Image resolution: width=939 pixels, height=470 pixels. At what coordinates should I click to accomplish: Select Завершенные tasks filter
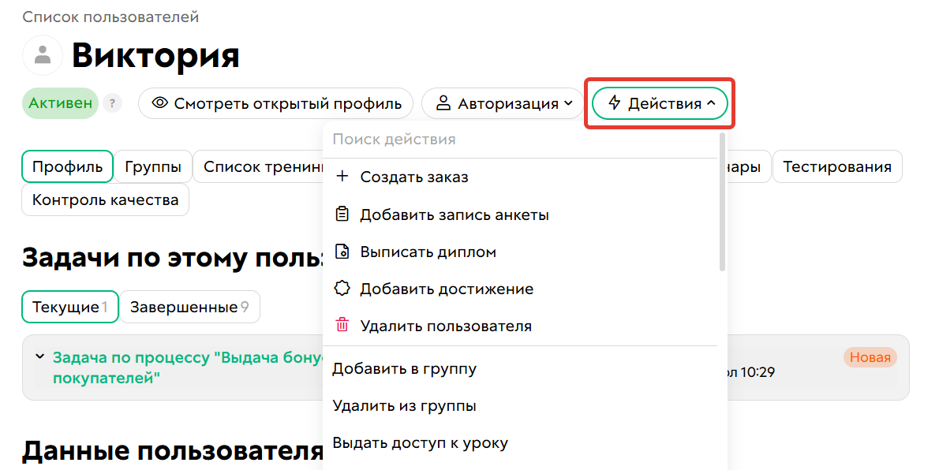point(189,307)
